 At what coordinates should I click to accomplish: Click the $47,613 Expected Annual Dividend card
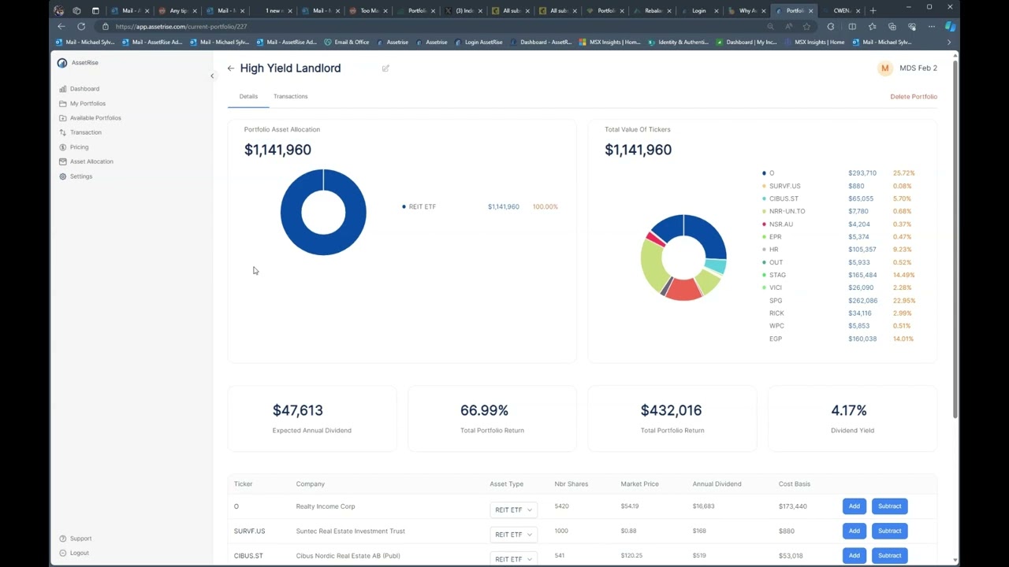point(312,418)
